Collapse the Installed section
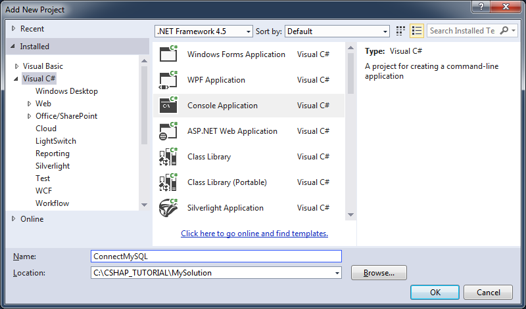 tap(12, 46)
